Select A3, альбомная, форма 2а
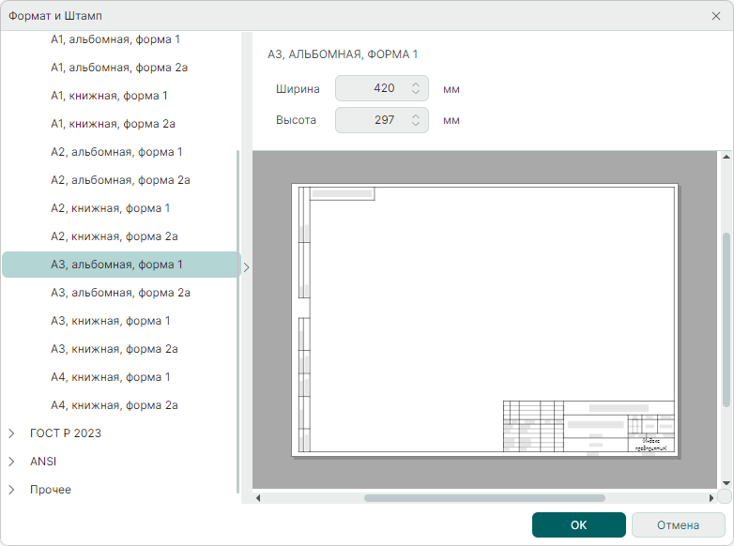The image size is (734, 546). click(120, 293)
